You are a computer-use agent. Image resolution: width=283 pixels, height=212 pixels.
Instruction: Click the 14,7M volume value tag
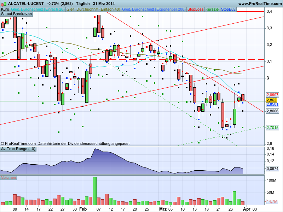click(x=272, y=201)
